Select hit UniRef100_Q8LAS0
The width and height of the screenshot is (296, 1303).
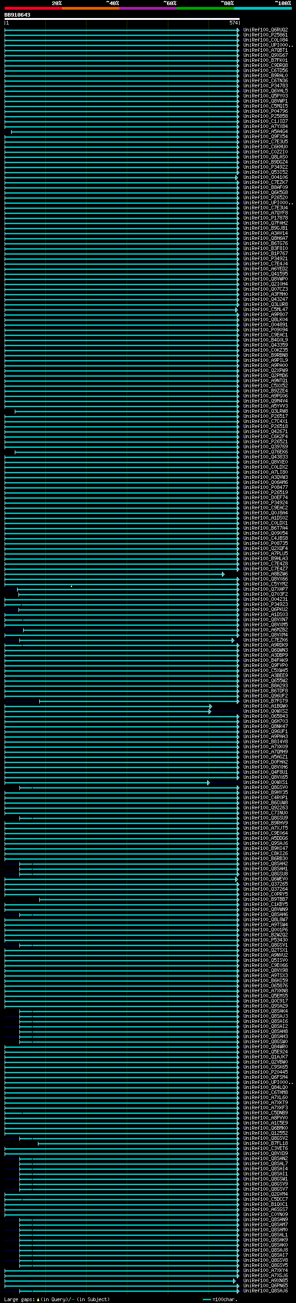[265, 157]
